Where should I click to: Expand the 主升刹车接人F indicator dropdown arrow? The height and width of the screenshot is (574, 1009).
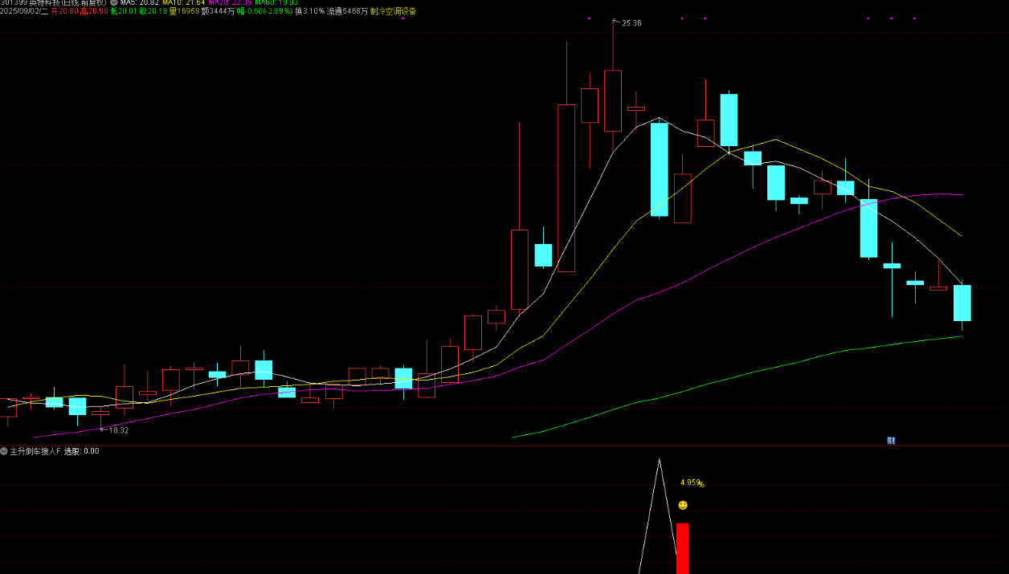pos(4,451)
